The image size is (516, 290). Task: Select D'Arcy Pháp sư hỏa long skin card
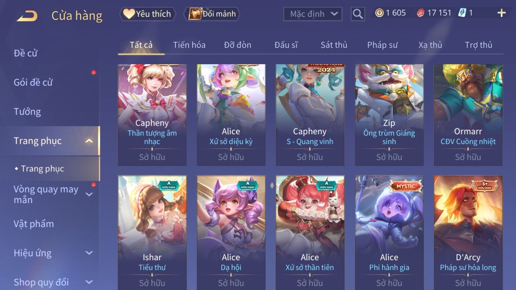pyautogui.click(x=468, y=233)
